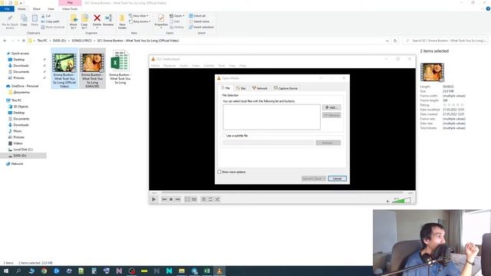Open Chrome from the taskbar
Viewport: 491px width, 276px height.
(44, 271)
